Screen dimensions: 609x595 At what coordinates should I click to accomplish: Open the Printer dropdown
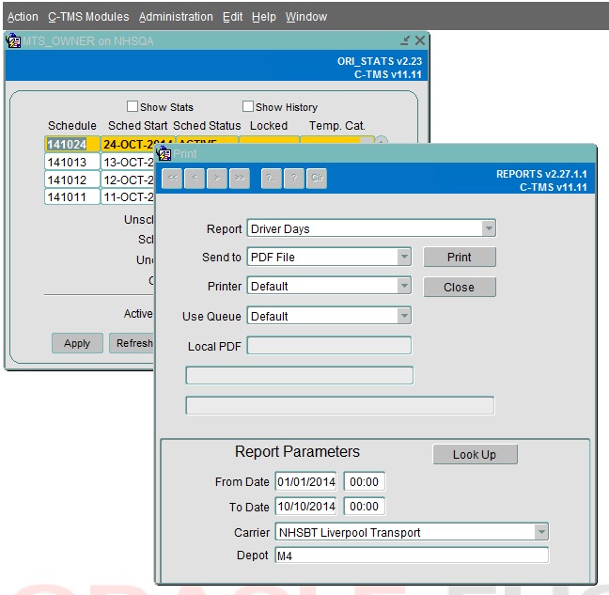pyautogui.click(x=404, y=286)
